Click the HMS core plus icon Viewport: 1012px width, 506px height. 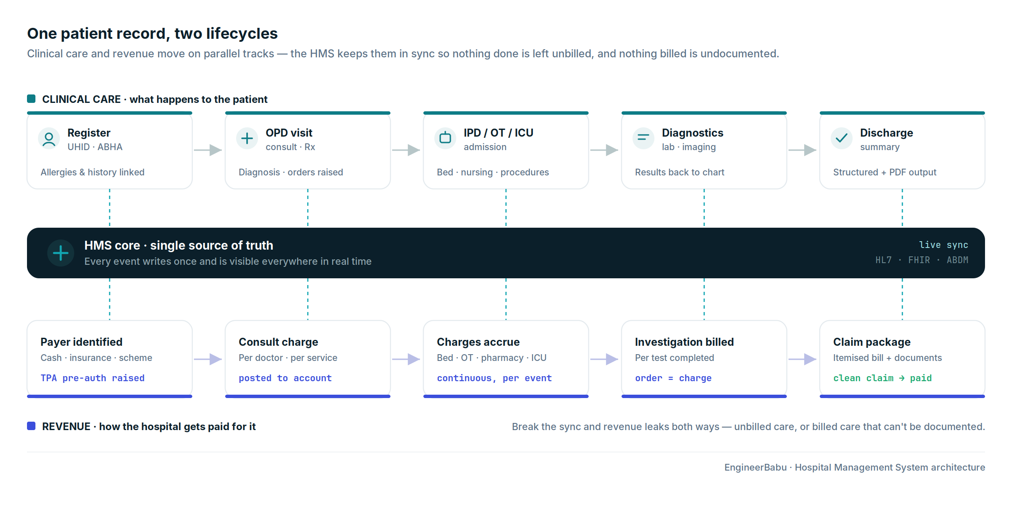61,253
